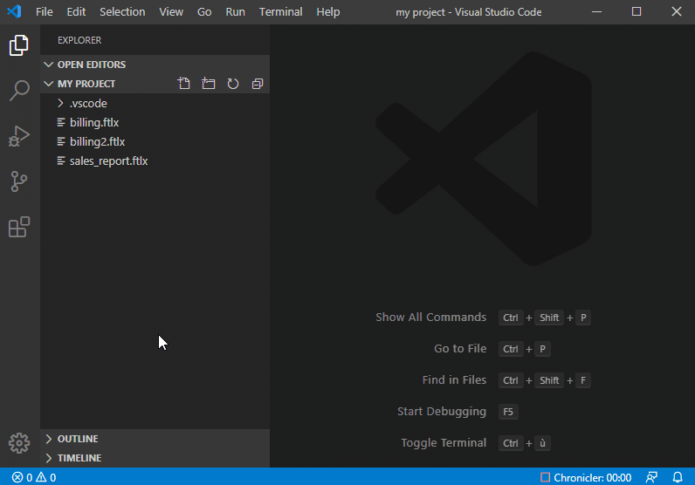Collapse the MY PROJECT section
The image size is (695, 485).
(49, 84)
